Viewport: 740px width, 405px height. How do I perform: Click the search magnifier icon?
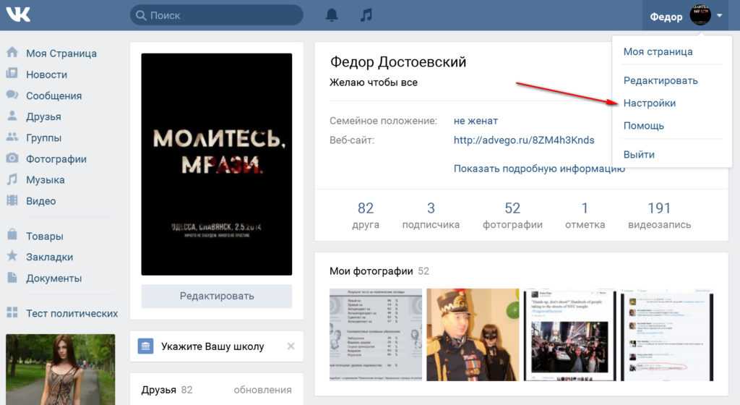coord(141,15)
